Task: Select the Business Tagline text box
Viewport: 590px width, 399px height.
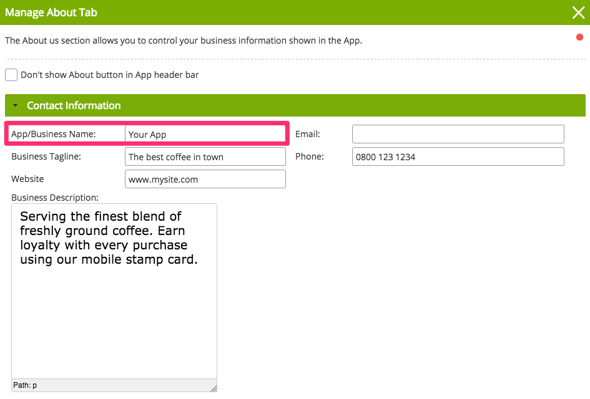Action: (x=205, y=156)
